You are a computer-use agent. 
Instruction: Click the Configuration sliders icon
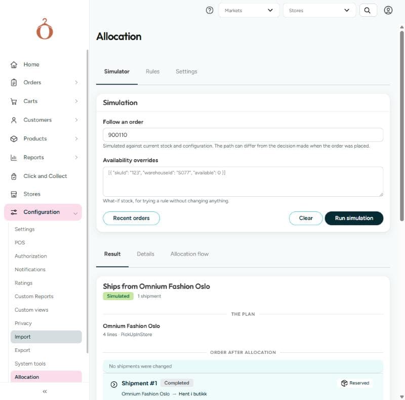click(14, 212)
